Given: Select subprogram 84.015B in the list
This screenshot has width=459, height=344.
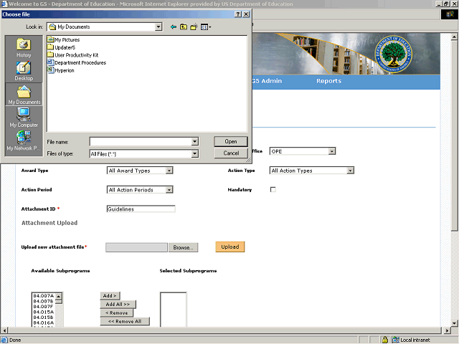Looking at the screenshot, I should click(43, 317).
